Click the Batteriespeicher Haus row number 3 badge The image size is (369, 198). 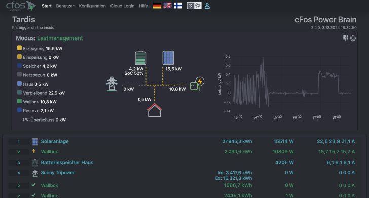pos(19,163)
